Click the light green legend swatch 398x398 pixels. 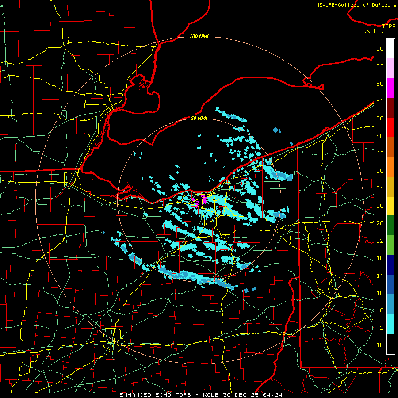point(390,245)
